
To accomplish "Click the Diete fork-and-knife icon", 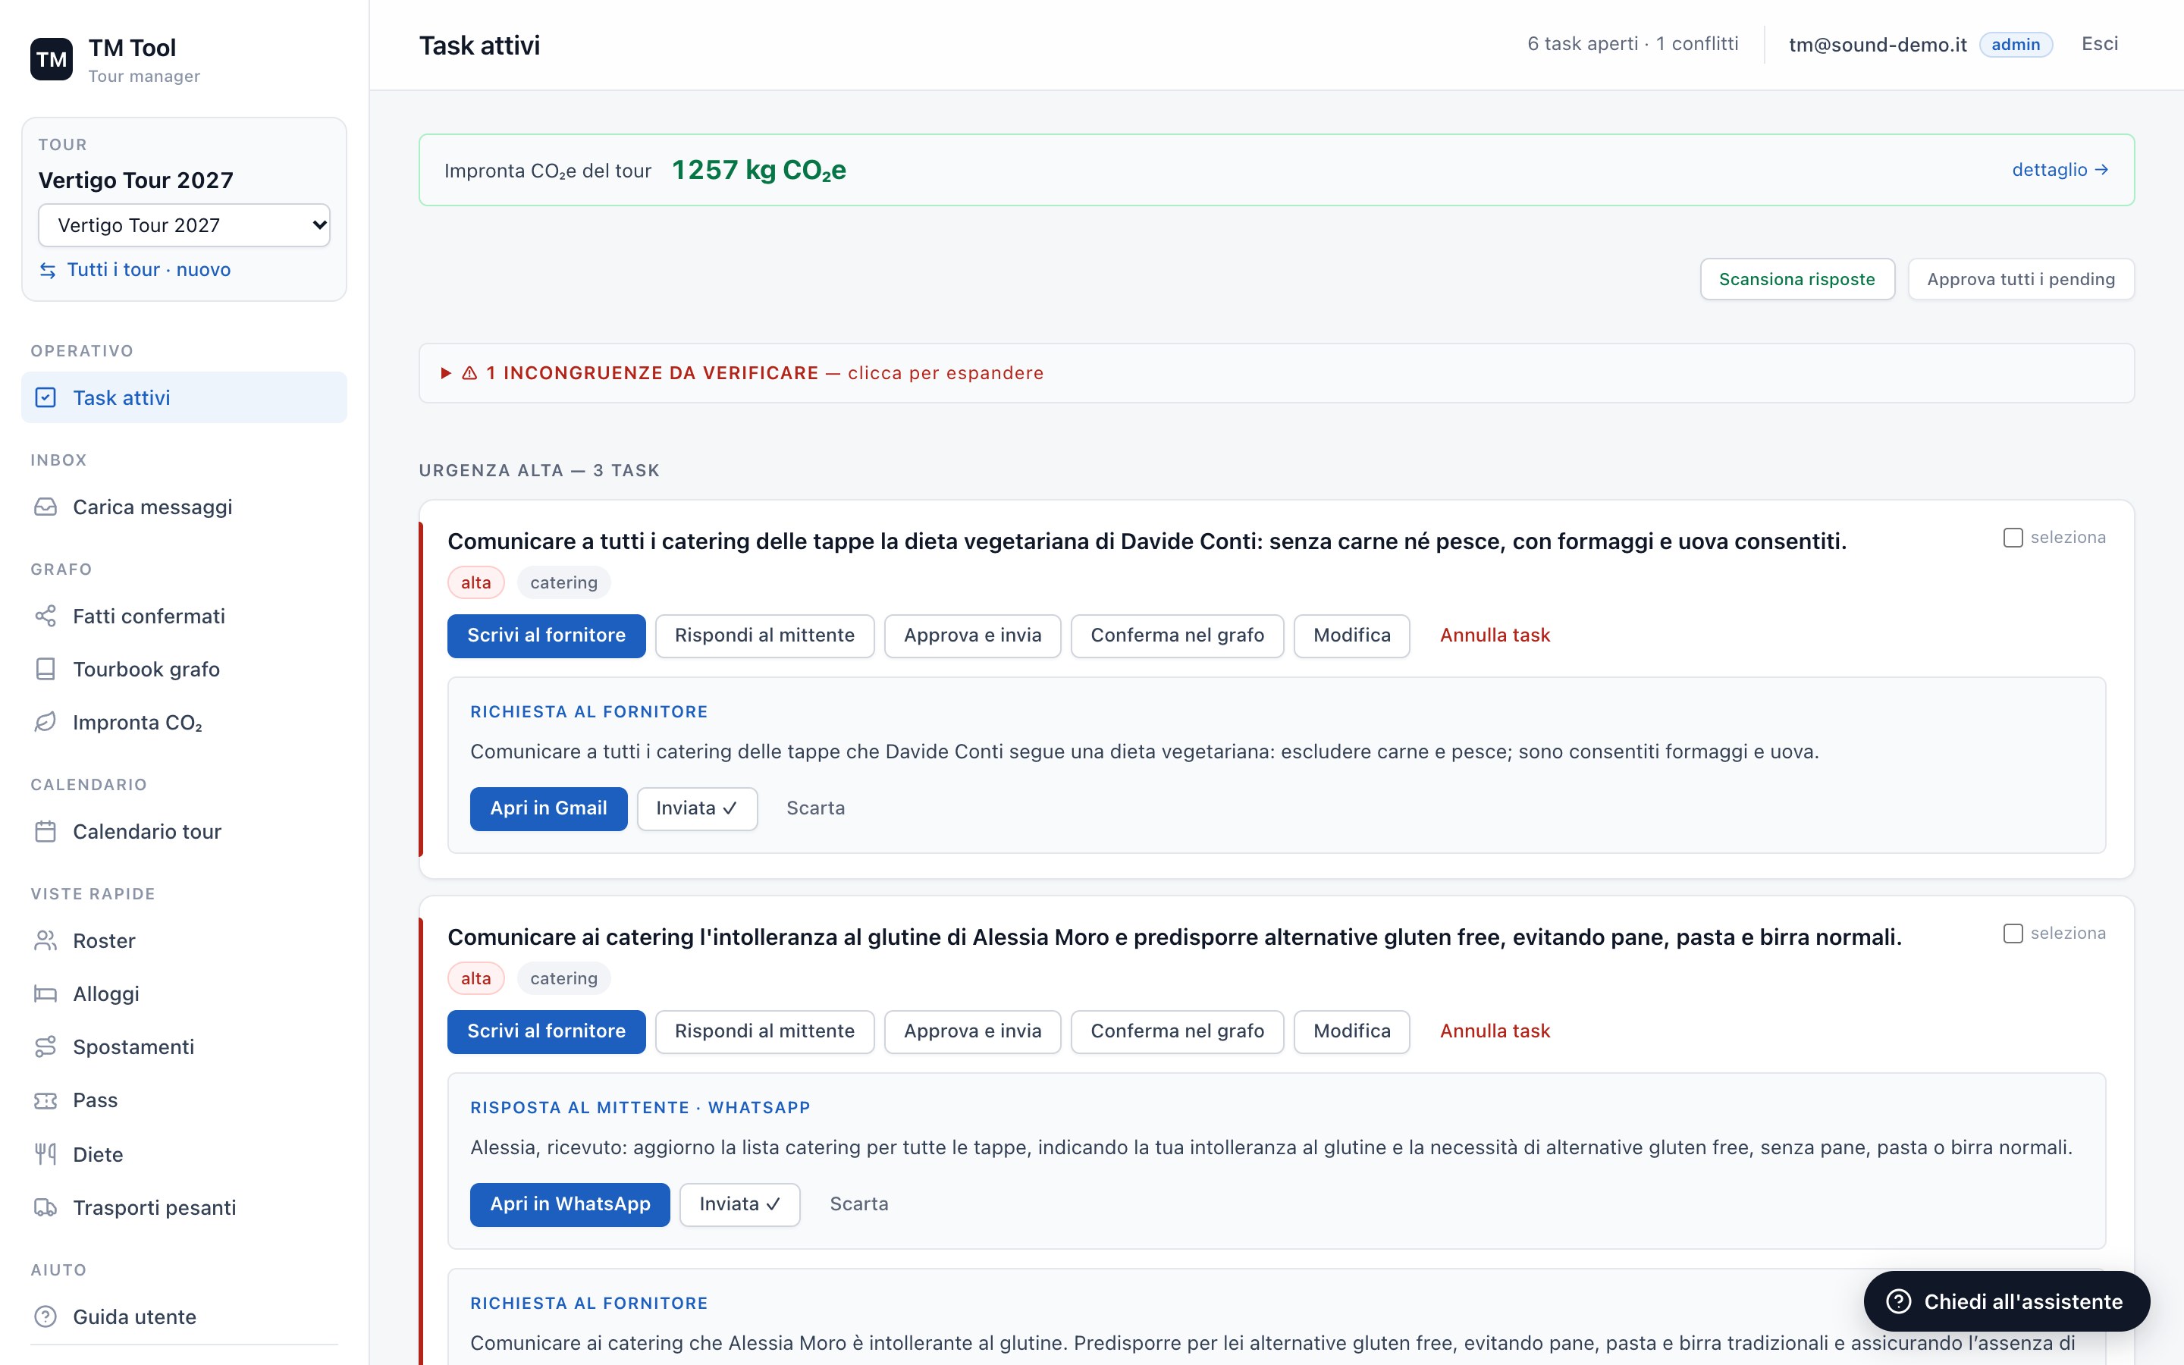I will [45, 1153].
